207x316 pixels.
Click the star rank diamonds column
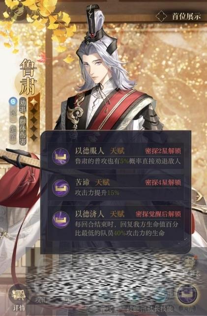coord(33,120)
